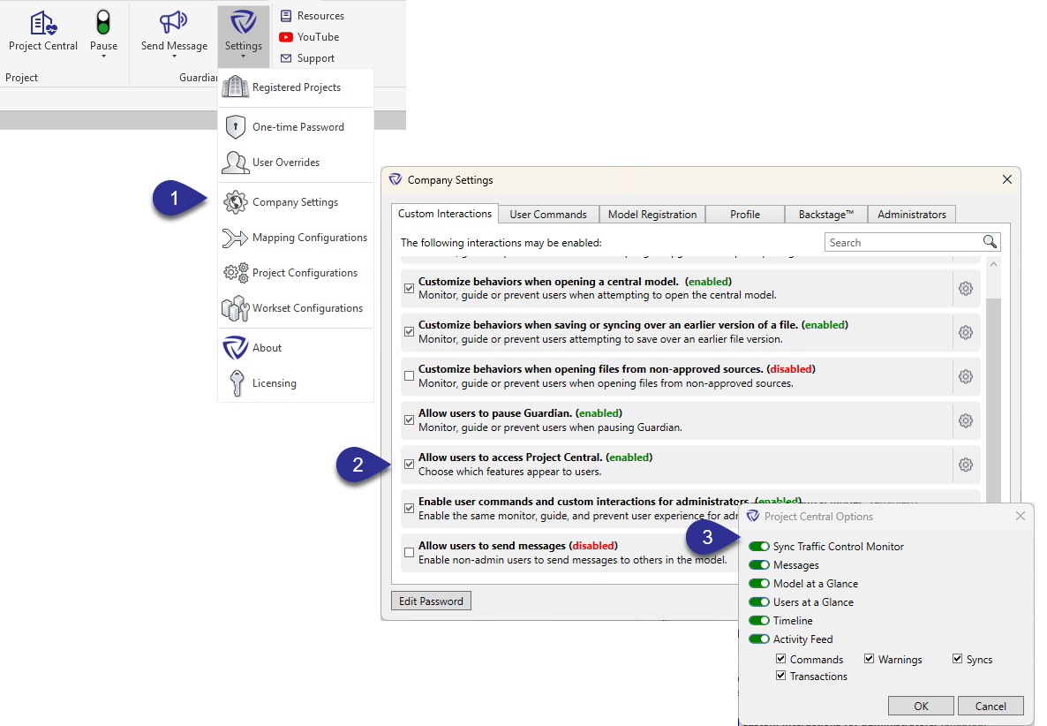Image resolution: width=1047 pixels, height=726 pixels.
Task: Open gear settings for opening central model
Action: pos(966,289)
